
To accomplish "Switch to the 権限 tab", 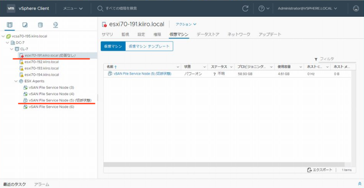I will pyautogui.click(x=157, y=34).
